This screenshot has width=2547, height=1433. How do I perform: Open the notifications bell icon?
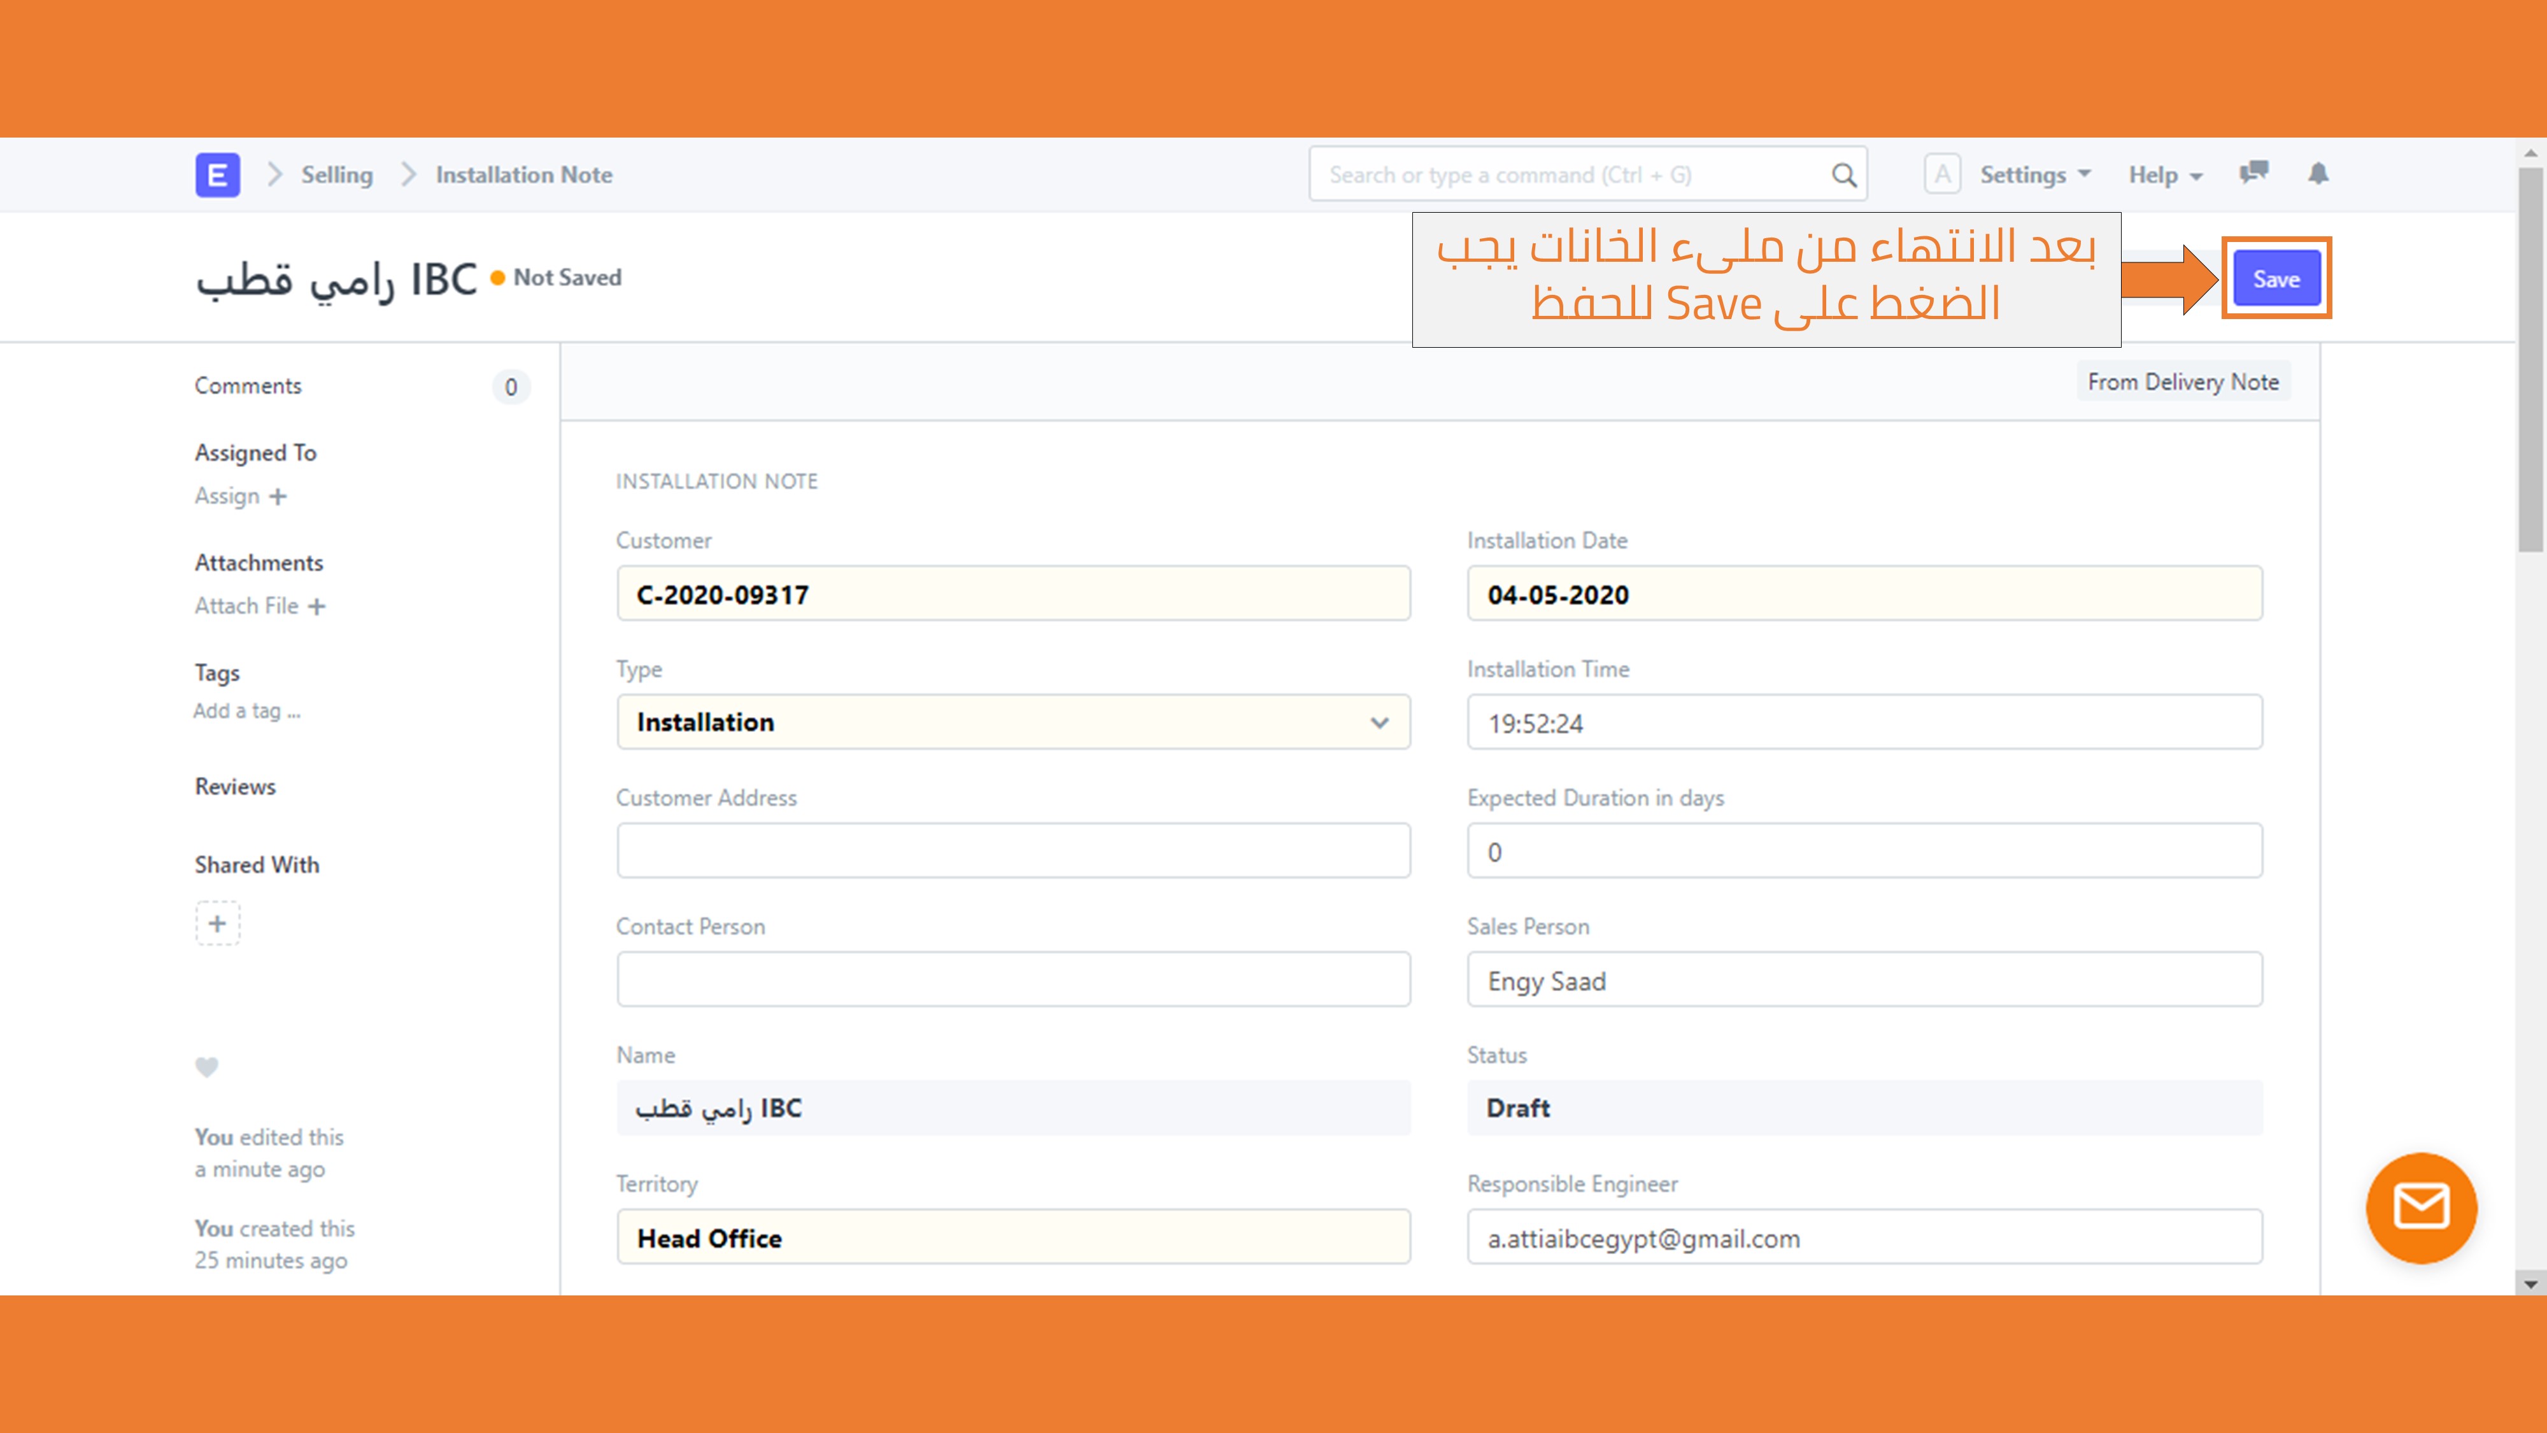coord(2318,174)
